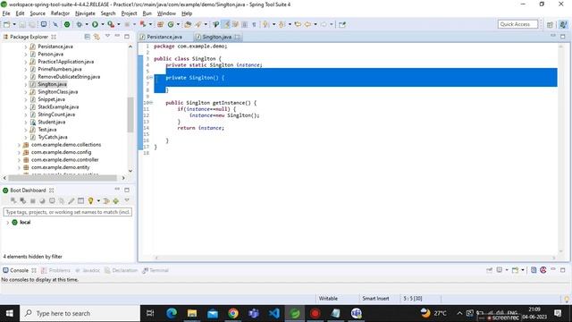Switch to the Problems tab

(55, 270)
